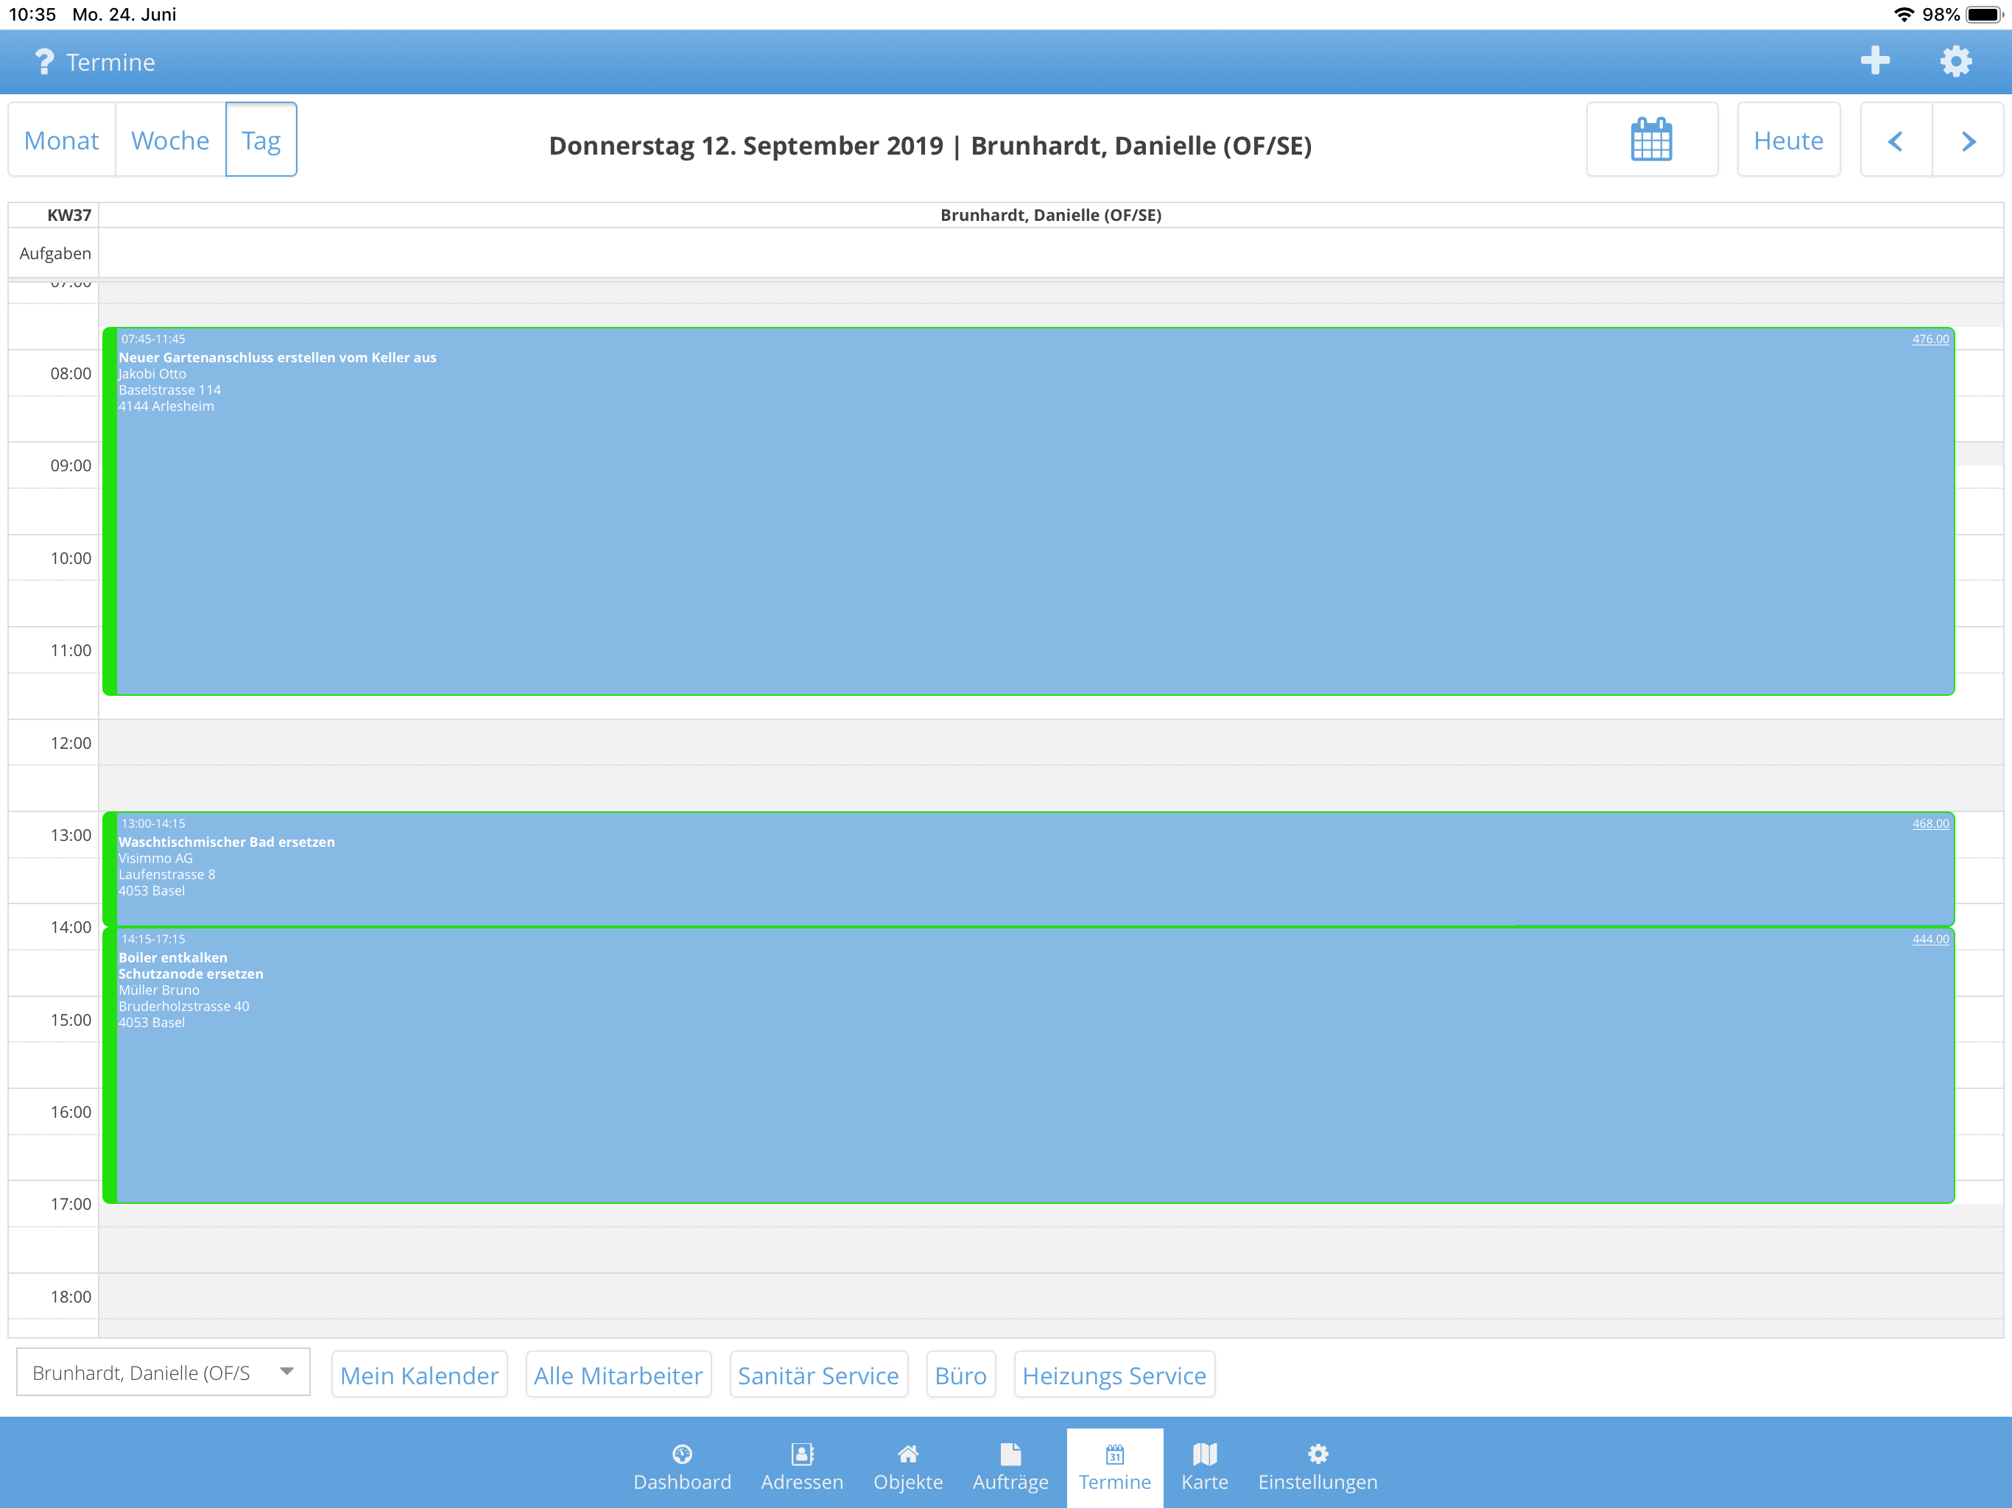Viewport: 2012px width, 1508px height.
Task: Tap the 10:35 status bar clock
Action: pyautogui.click(x=32, y=15)
